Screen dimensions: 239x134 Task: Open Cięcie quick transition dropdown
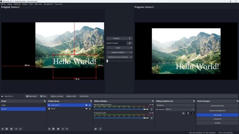(x=119, y=48)
